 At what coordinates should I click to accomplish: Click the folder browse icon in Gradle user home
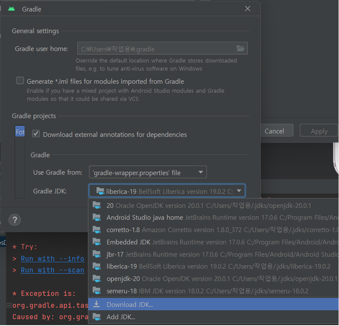tap(240, 48)
